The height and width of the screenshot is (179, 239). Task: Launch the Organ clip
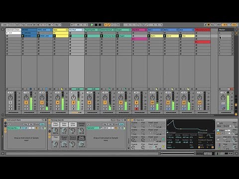118,36
